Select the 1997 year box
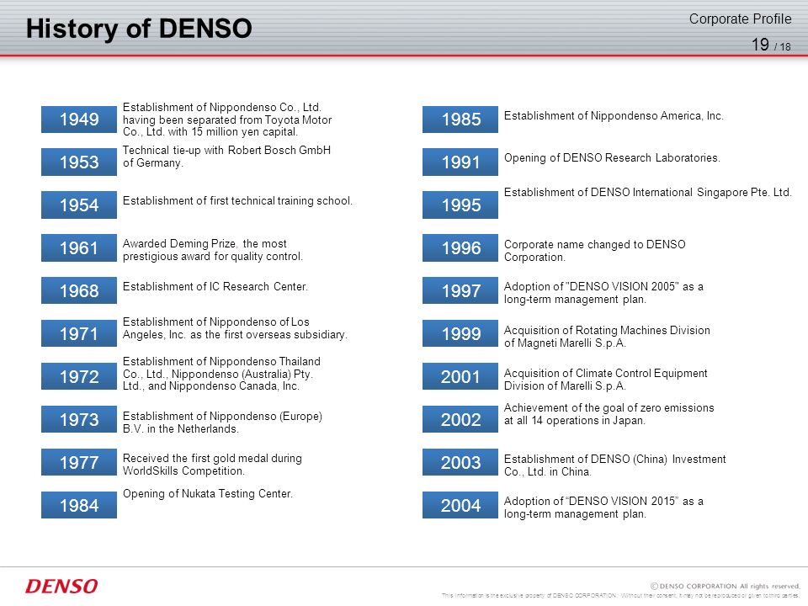The width and height of the screenshot is (808, 606). tap(460, 290)
